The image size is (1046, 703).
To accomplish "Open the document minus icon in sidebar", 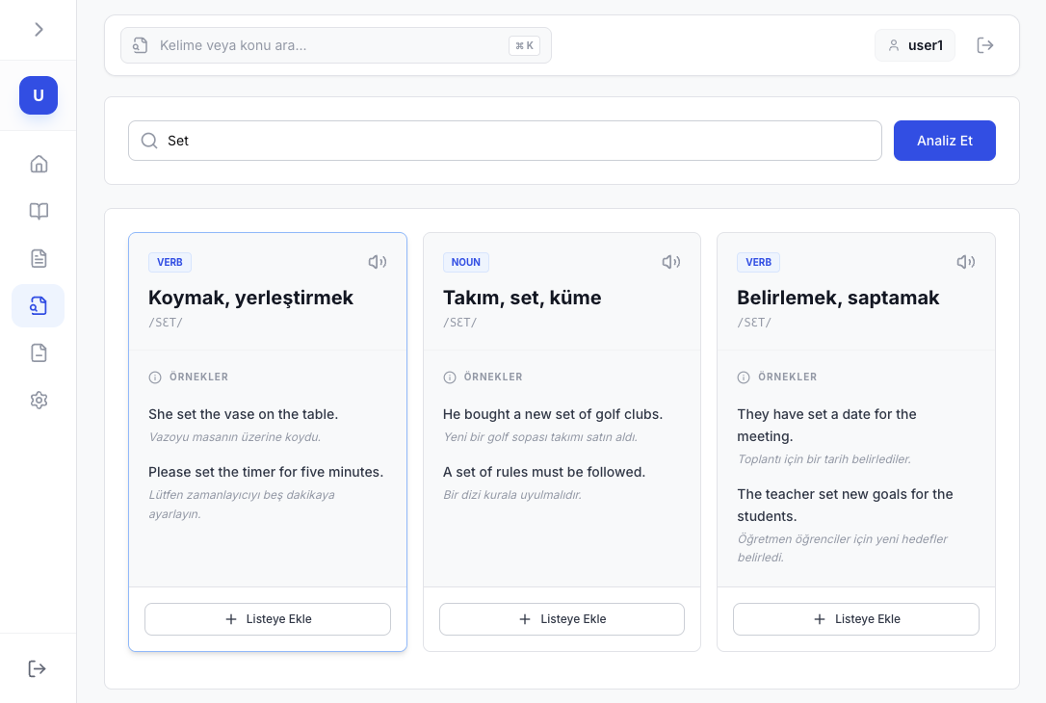I will pyautogui.click(x=39, y=352).
